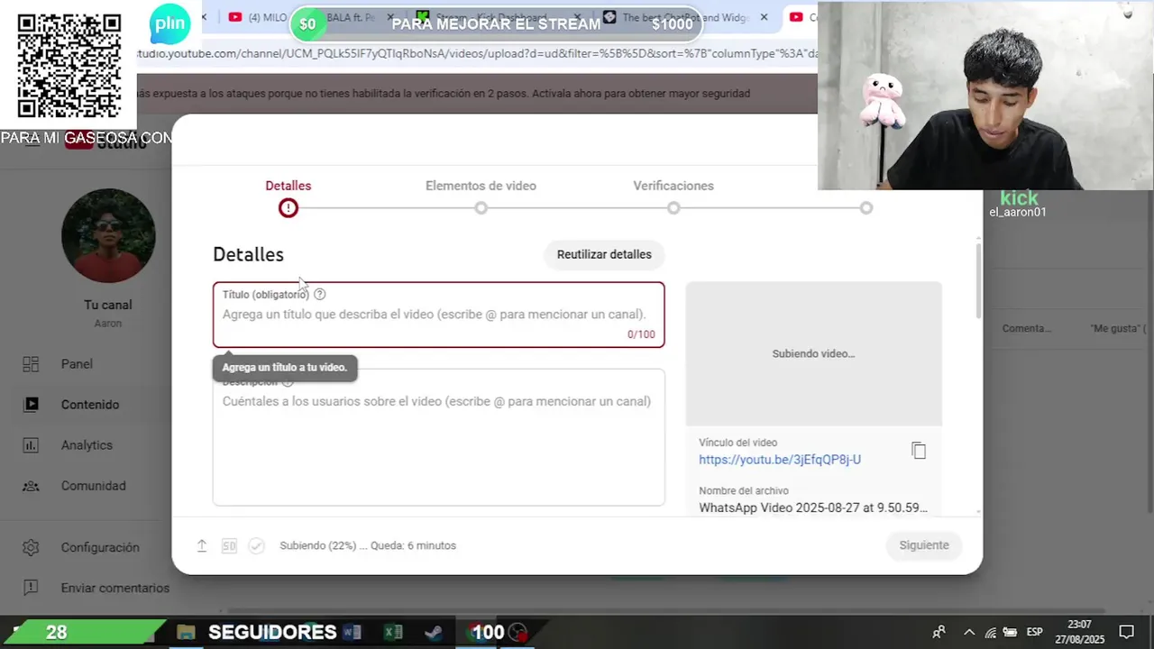The width and height of the screenshot is (1154, 649).
Task: Click the upload arrow status icon
Action: click(x=202, y=545)
